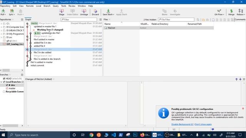Open the Graph panel options menu icon
This screenshot has width=246, height=138.
point(101,20)
